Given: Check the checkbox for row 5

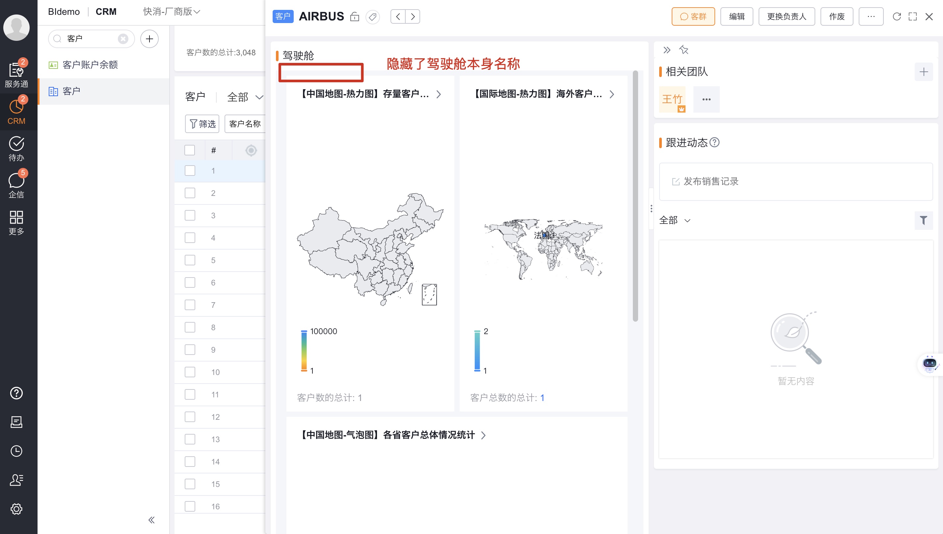Looking at the screenshot, I should coord(190,260).
